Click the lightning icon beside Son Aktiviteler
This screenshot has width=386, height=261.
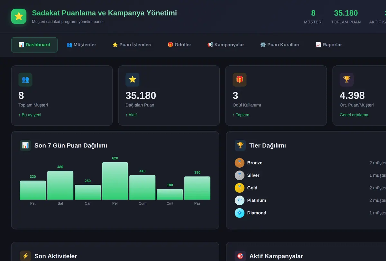[25, 256]
